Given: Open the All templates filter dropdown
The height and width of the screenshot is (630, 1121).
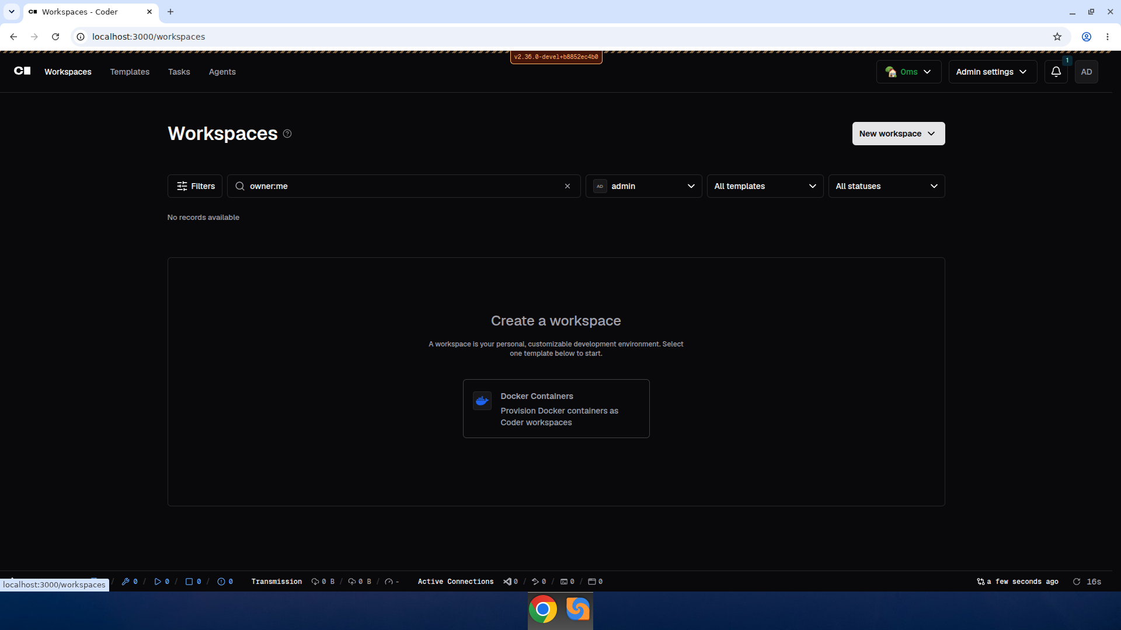Looking at the screenshot, I should [765, 186].
